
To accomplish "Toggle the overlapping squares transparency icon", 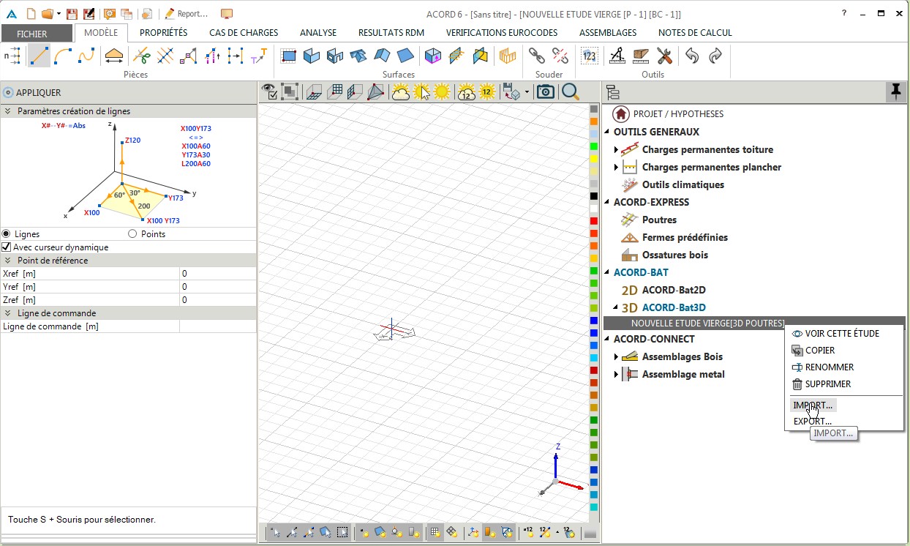I will 290,91.
